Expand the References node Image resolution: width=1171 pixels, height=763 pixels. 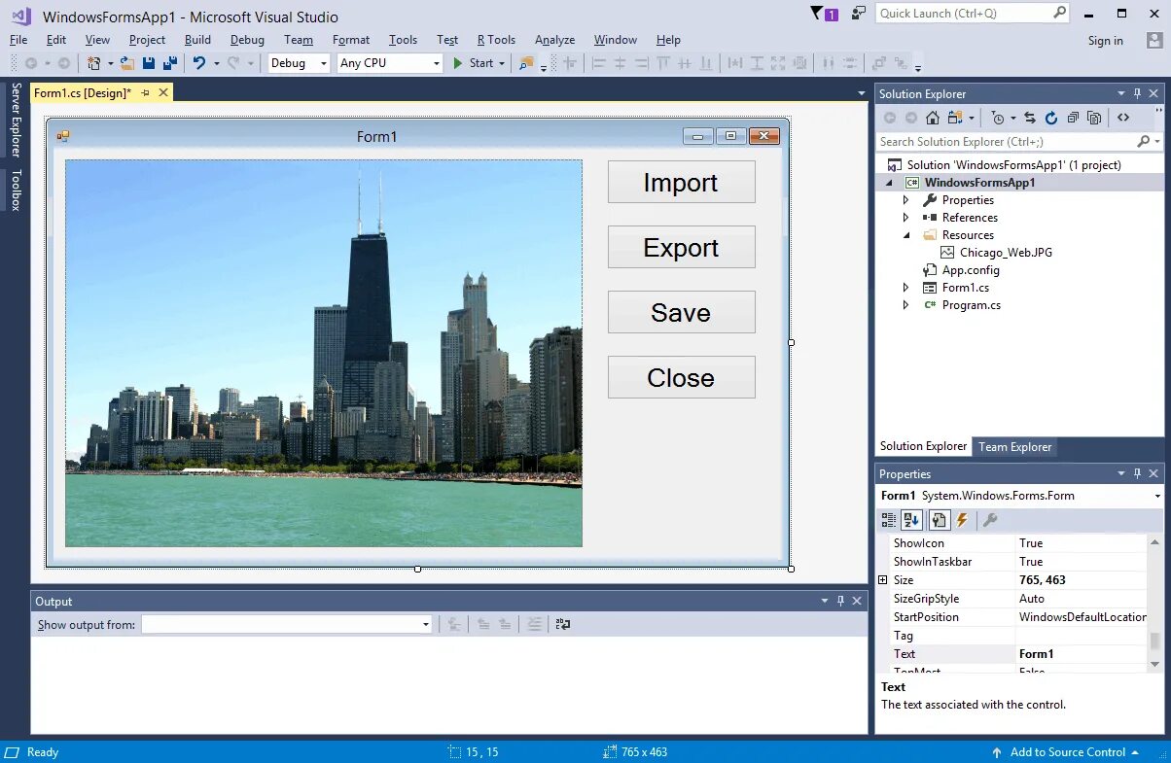click(905, 218)
